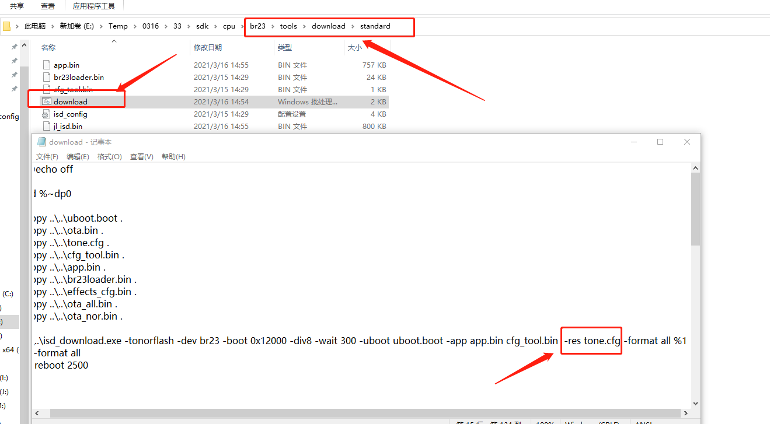Go to Temp breadcrumb folder
This screenshot has height=424, width=770.
pyautogui.click(x=118, y=26)
